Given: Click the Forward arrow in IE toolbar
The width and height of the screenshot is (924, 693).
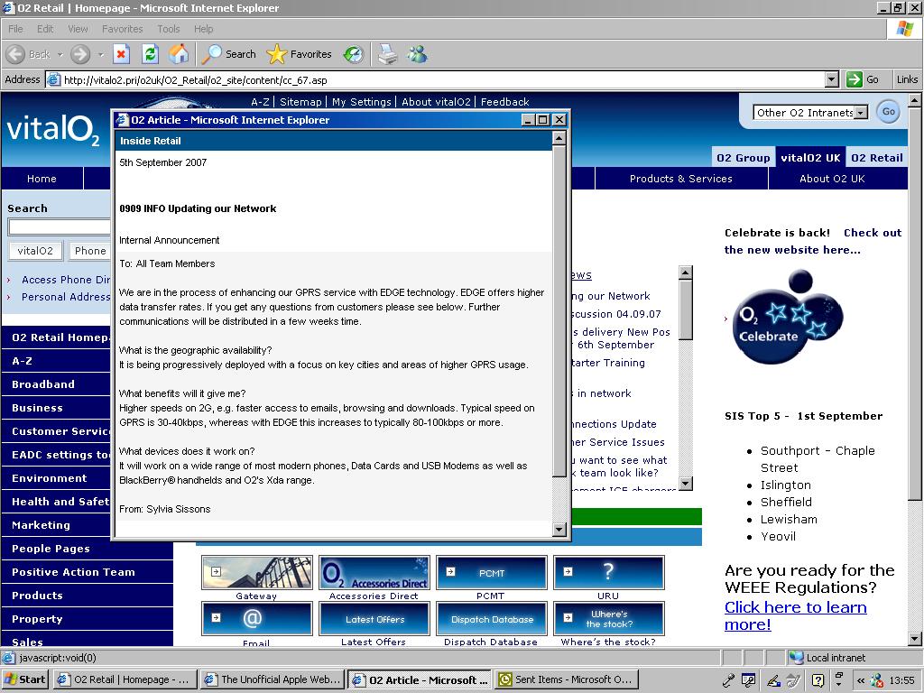Looking at the screenshot, I should click(x=80, y=54).
